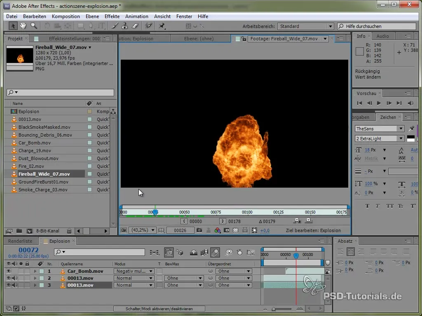Create a new folder in the Projekt panel

(x=19, y=231)
